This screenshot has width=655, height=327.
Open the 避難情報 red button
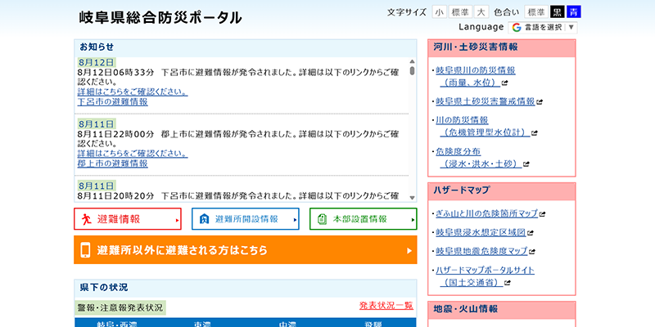pyautogui.click(x=128, y=219)
